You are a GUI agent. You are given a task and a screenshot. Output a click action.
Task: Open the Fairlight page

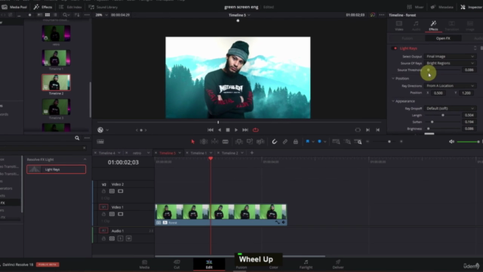point(306,264)
